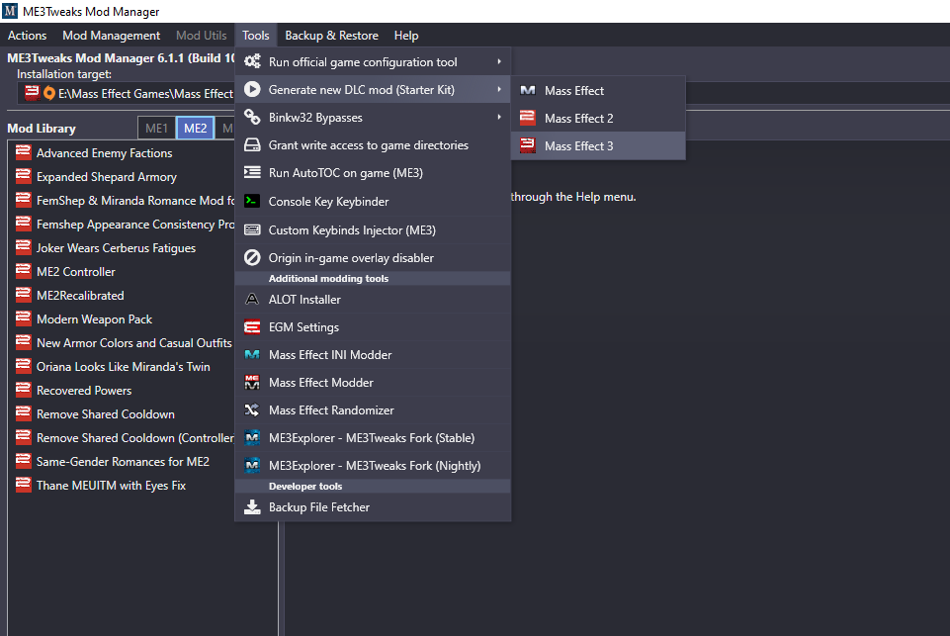The image size is (950, 636).
Task: Open the Help menu
Action: click(x=406, y=36)
